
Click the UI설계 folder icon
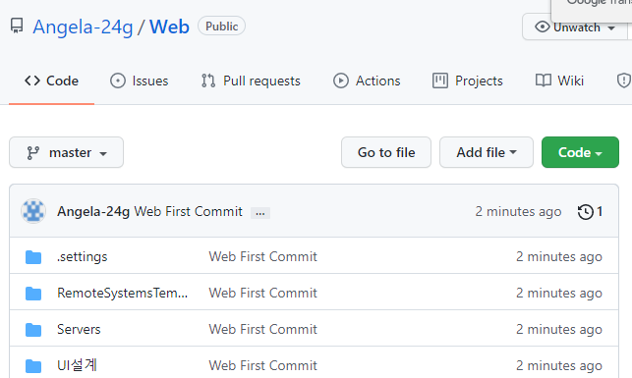tap(33, 366)
